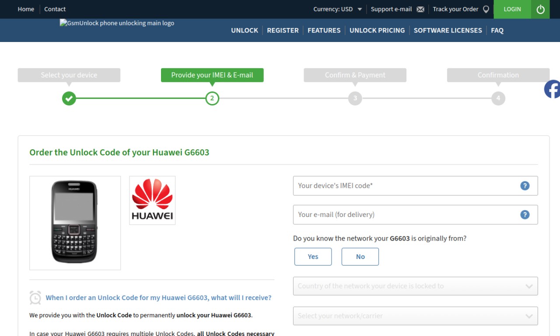This screenshot has height=336, width=560.
Task: Open the Country of the network dropdown
Action: [x=415, y=286]
